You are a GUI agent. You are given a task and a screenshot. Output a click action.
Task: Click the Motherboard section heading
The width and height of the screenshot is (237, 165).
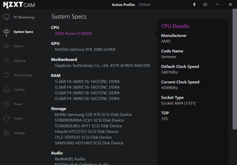click(x=64, y=60)
